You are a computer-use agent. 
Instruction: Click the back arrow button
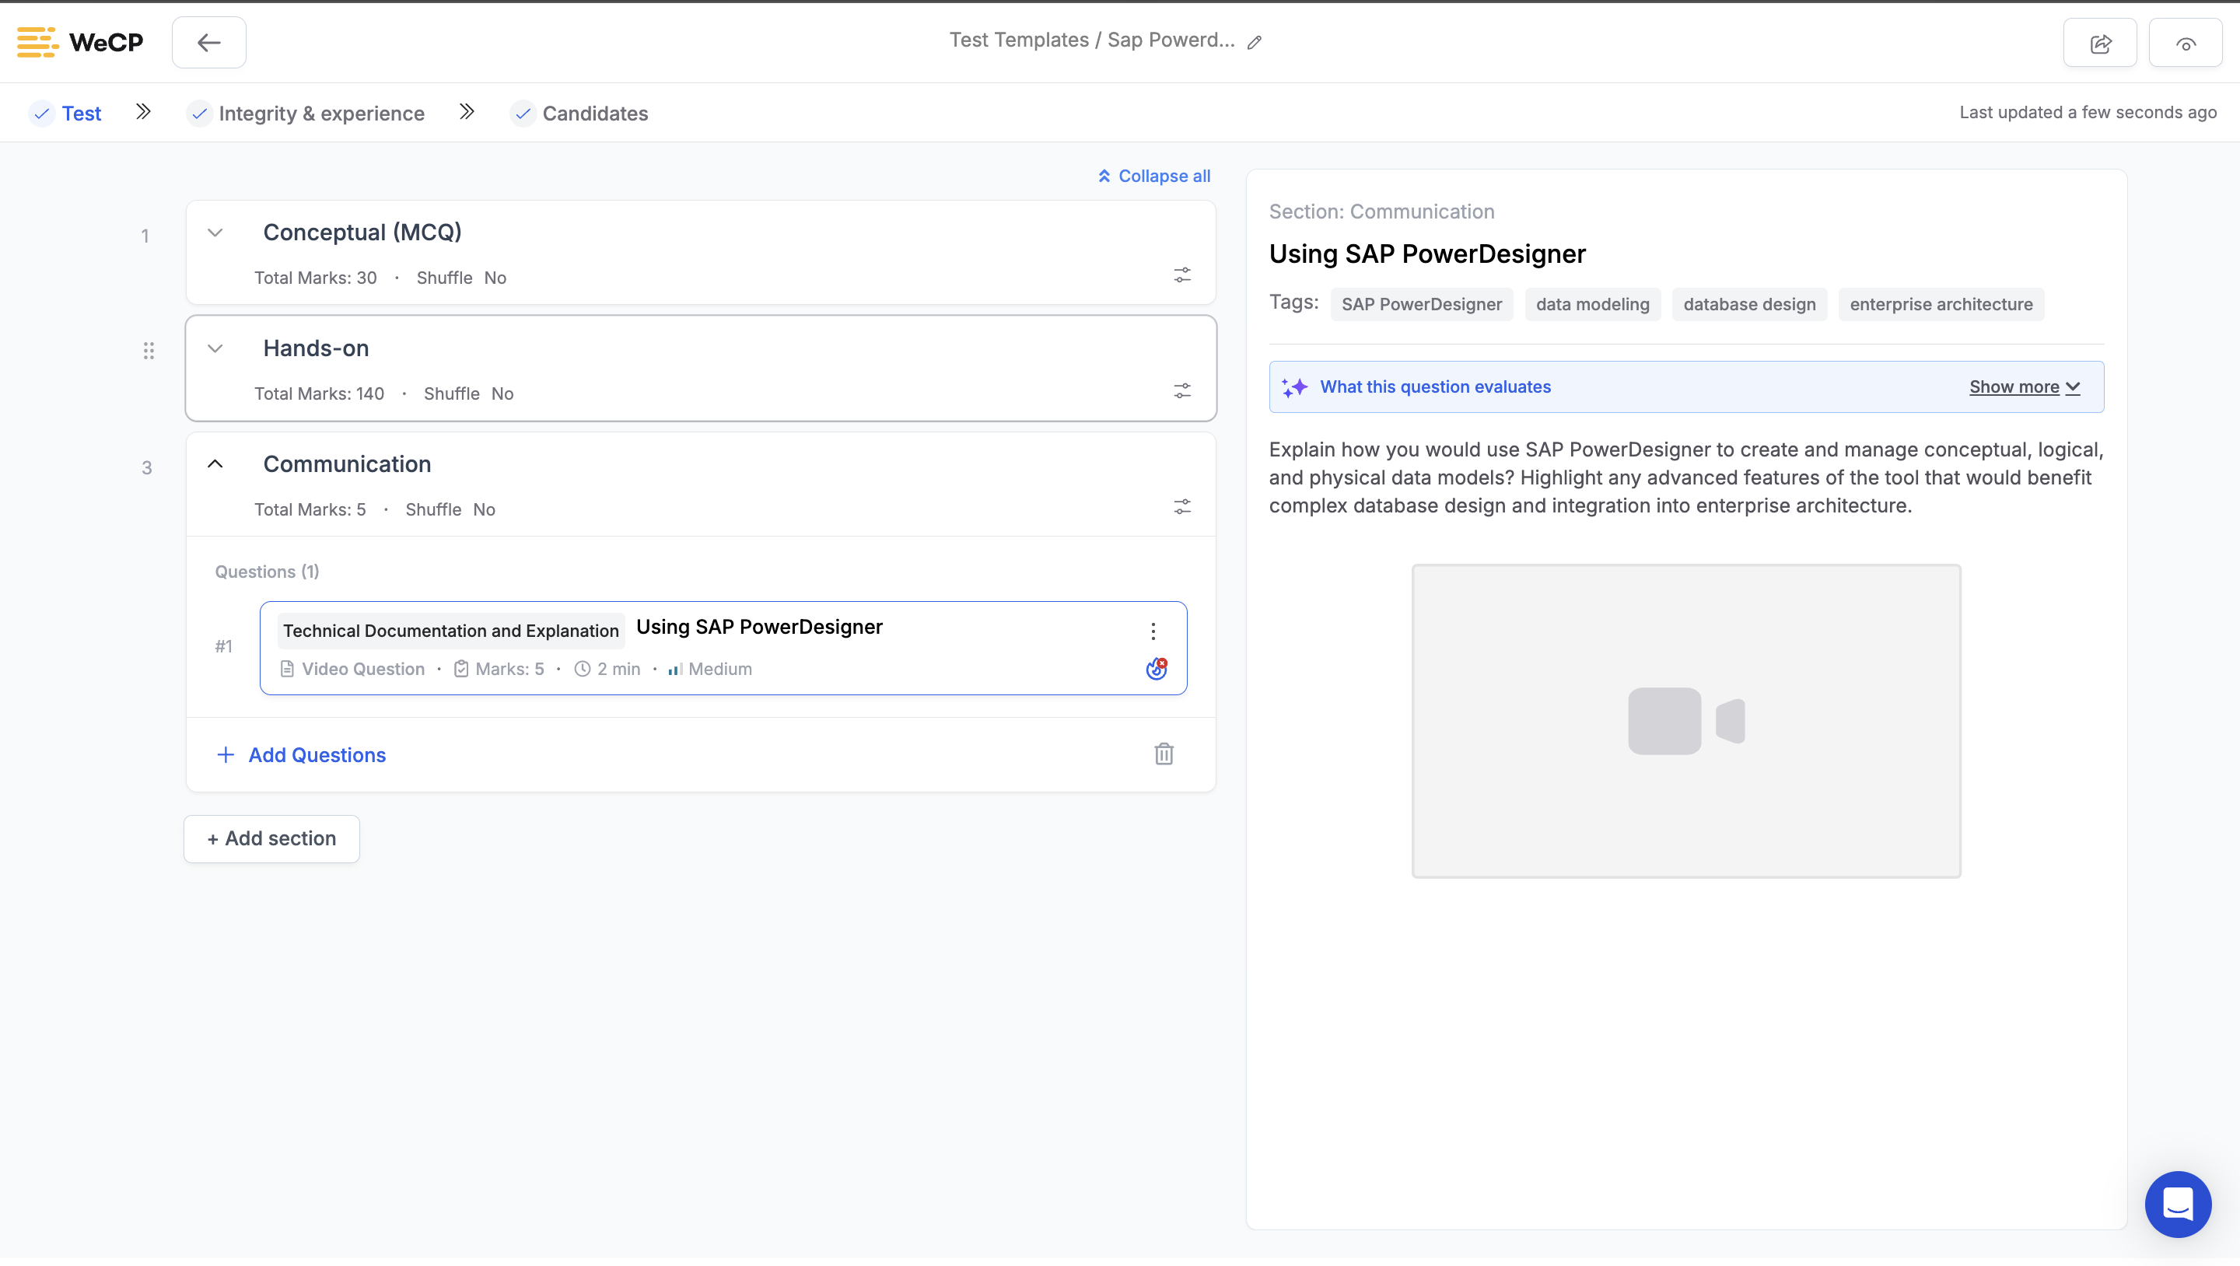point(208,43)
